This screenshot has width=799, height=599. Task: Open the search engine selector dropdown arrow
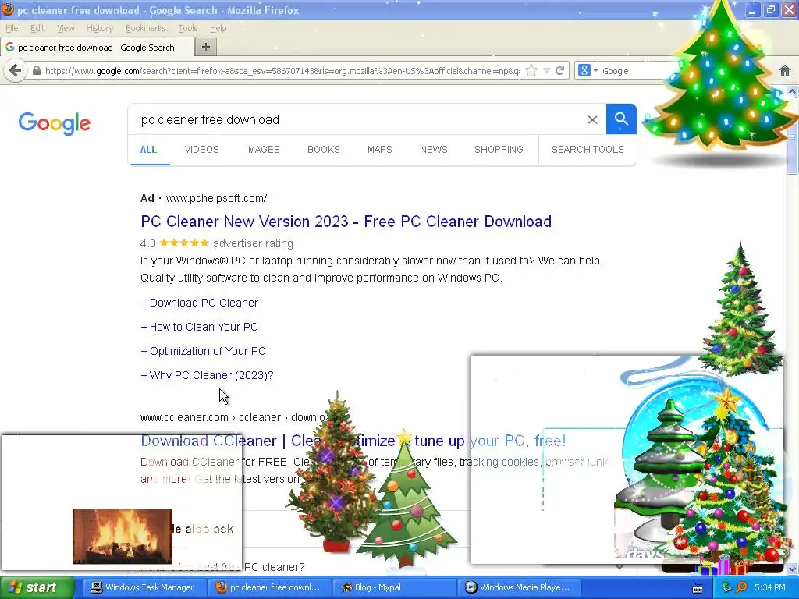pos(595,71)
